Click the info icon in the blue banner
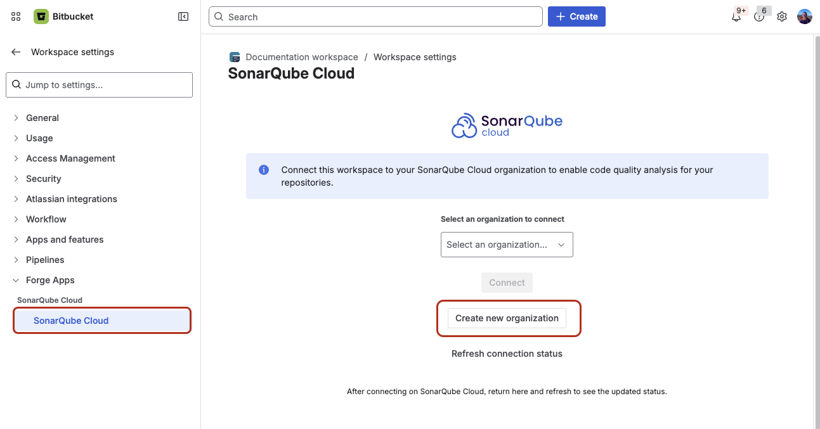The height and width of the screenshot is (429, 820). [x=264, y=170]
